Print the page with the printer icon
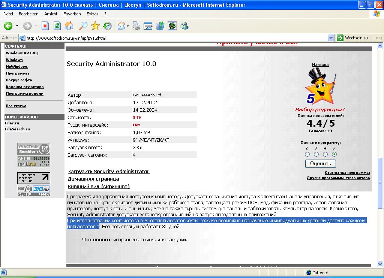This screenshot has width=384, height=278. point(136,26)
